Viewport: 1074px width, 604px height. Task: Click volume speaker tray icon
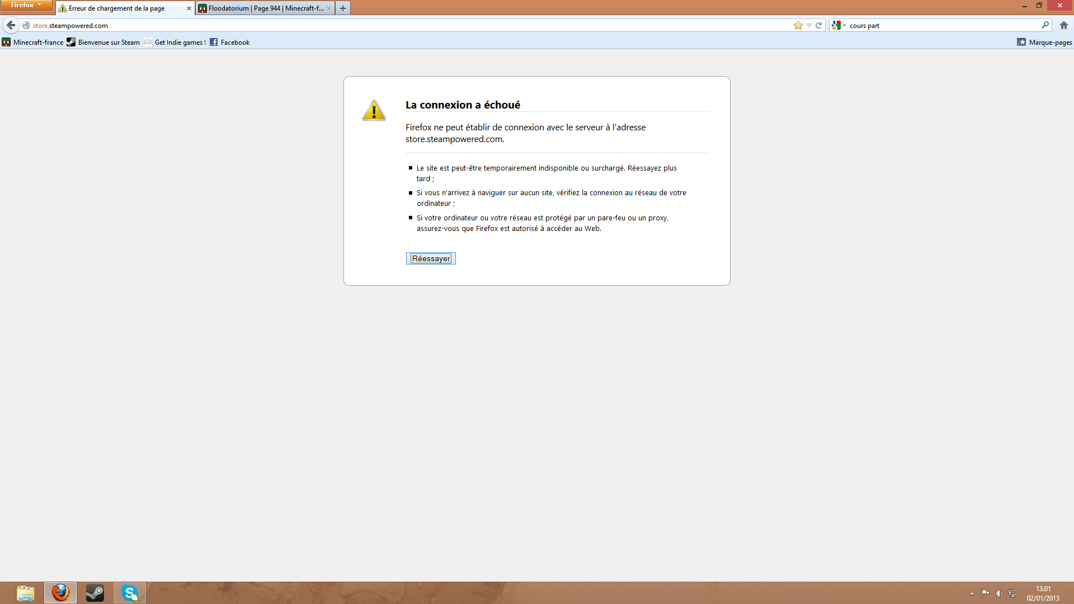pyautogui.click(x=999, y=593)
